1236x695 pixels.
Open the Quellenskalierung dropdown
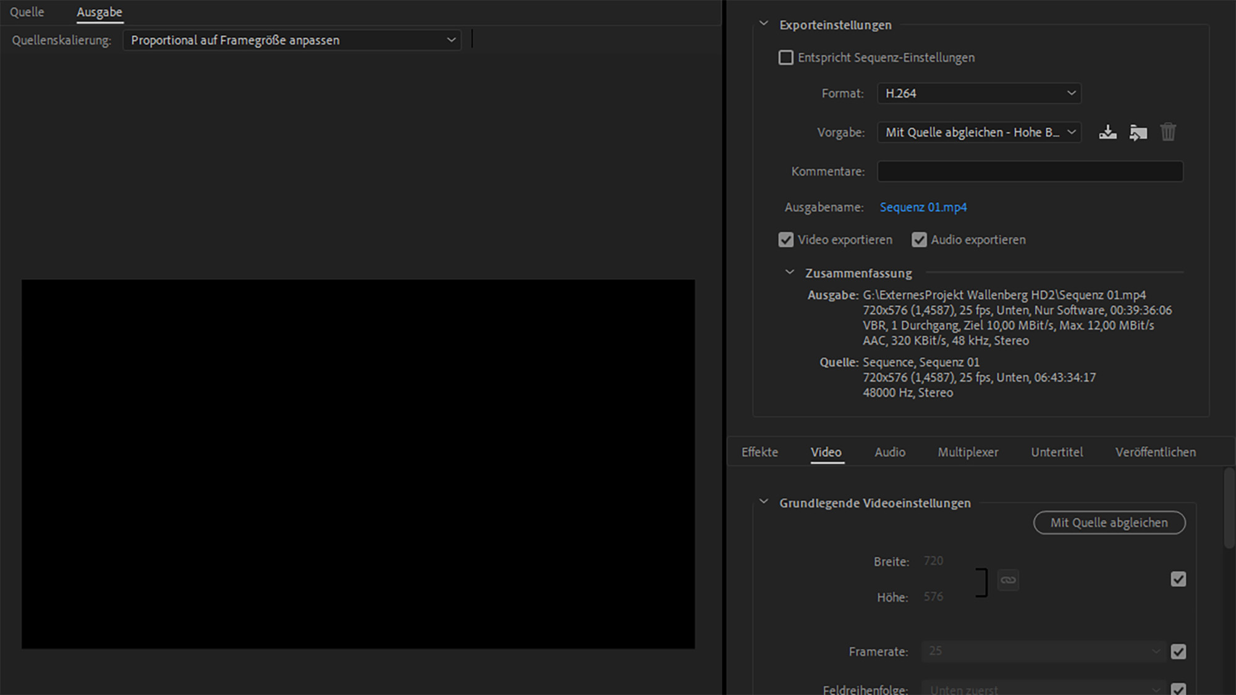pyautogui.click(x=292, y=40)
